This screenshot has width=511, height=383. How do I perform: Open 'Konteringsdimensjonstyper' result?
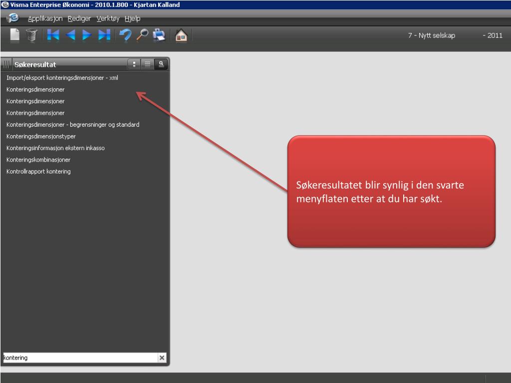(x=41, y=137)
